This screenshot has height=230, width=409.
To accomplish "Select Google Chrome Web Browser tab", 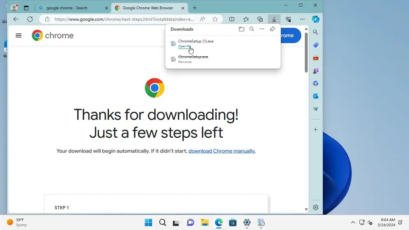I will click(149, 8).
